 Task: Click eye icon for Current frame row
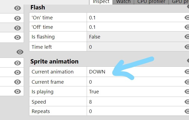click(x=187, y=82)
